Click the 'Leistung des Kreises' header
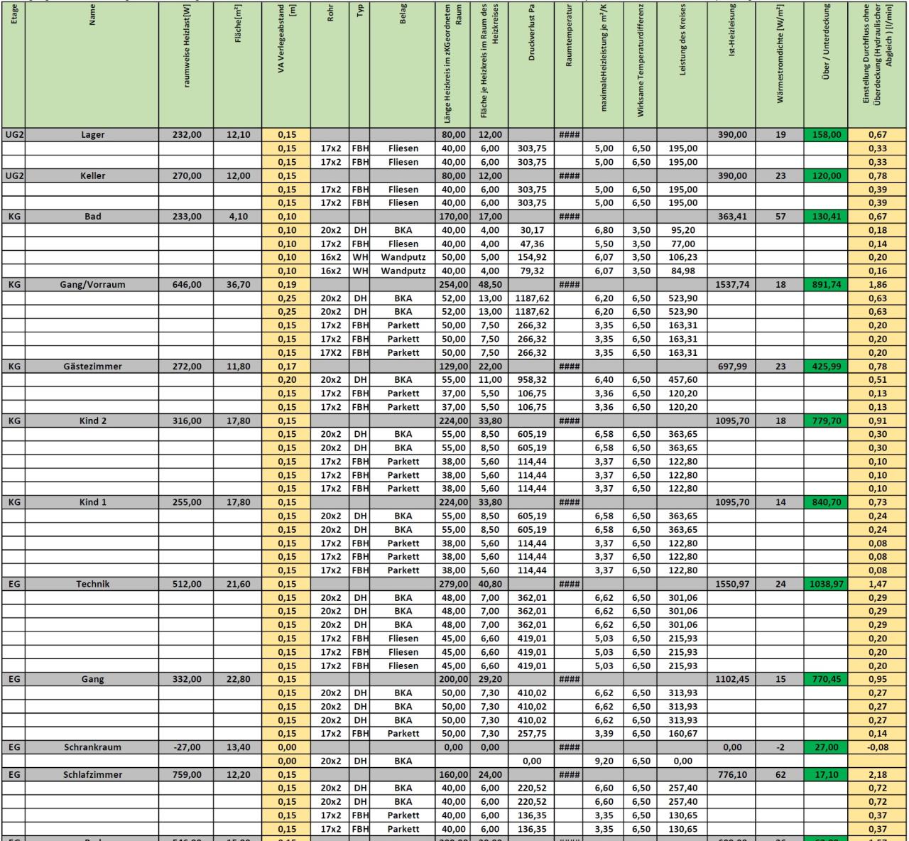 682,64
